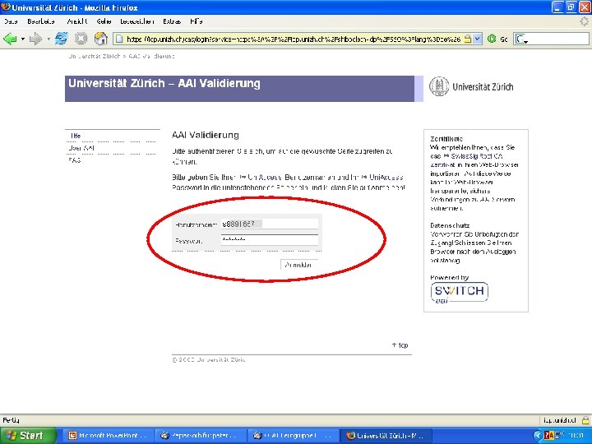Follow the SwissSign Root CA link

tap(476, 156)
